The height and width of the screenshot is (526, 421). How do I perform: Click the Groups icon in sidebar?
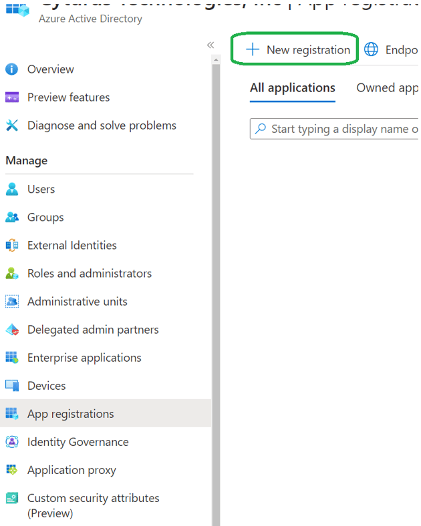click(12, 218)
